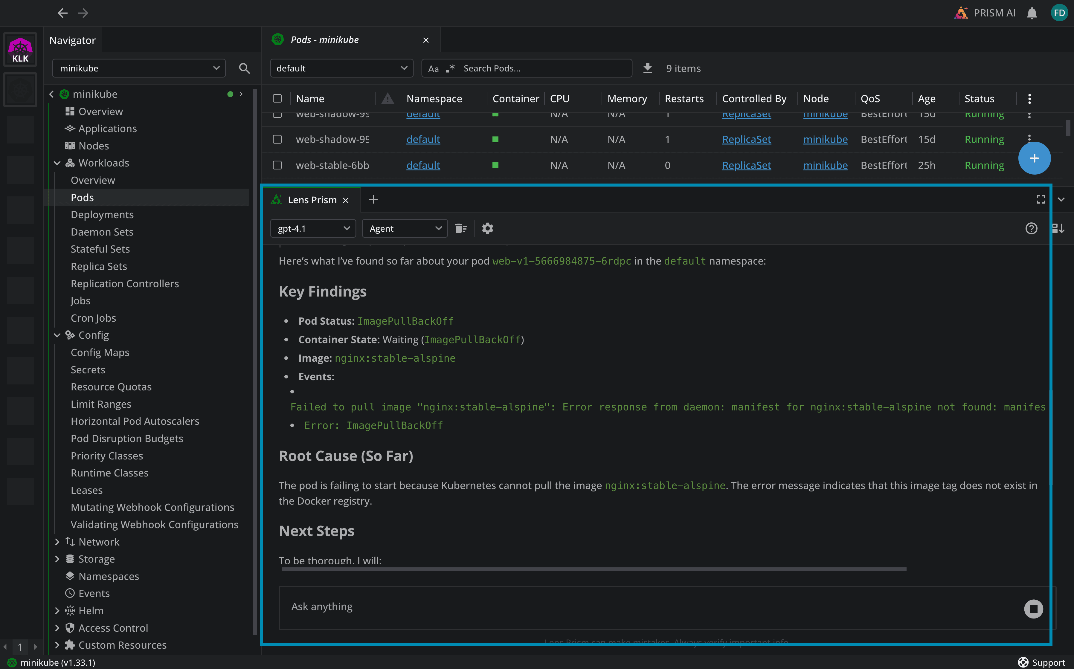Click the blue plus create button
1074x669 pixels.
(x=1034, y=158)
